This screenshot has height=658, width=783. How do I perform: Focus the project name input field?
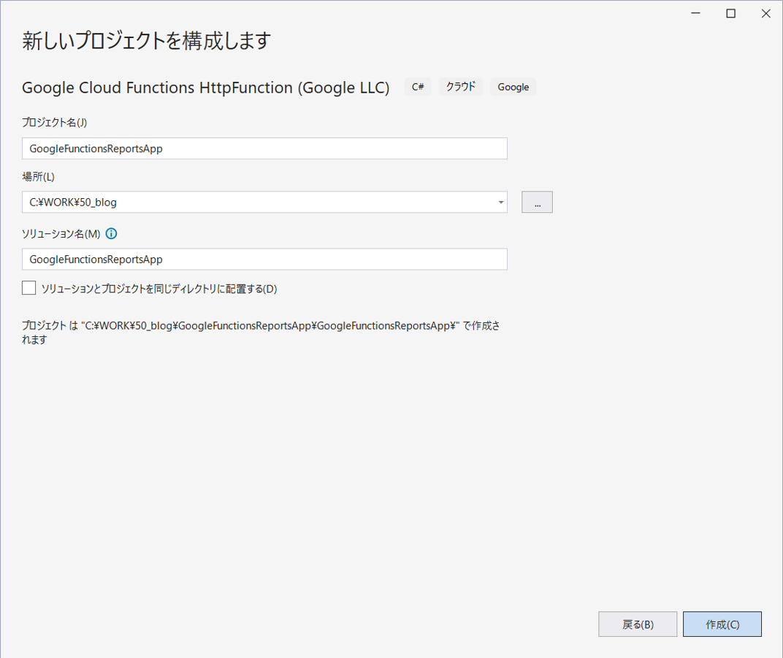pyautogui.click(x=264, y=148)
